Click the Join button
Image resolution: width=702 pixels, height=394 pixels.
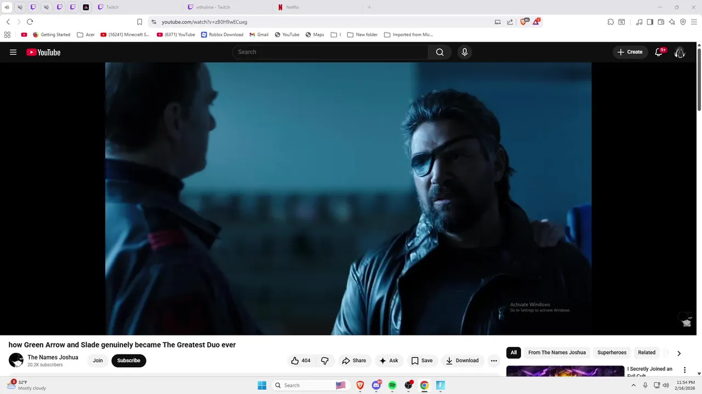[98, 361]
